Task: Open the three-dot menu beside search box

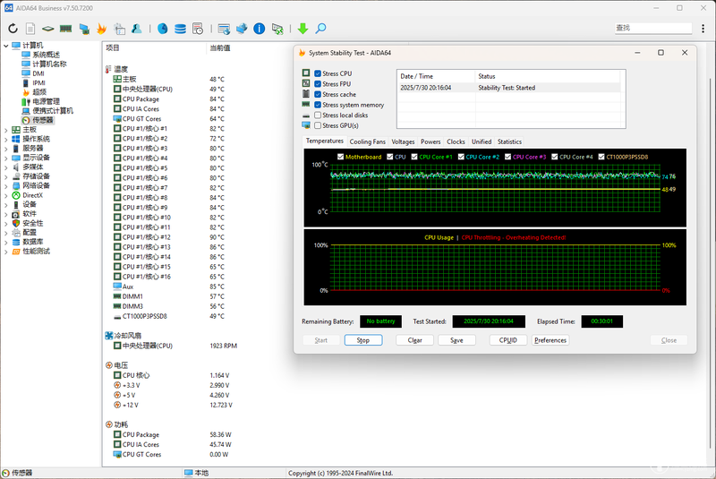Action: [703, 29]
